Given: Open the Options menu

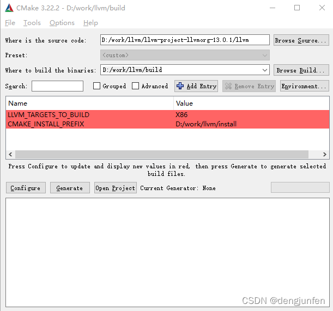Looking at the screenshot, I should click(x=62, y=23).
